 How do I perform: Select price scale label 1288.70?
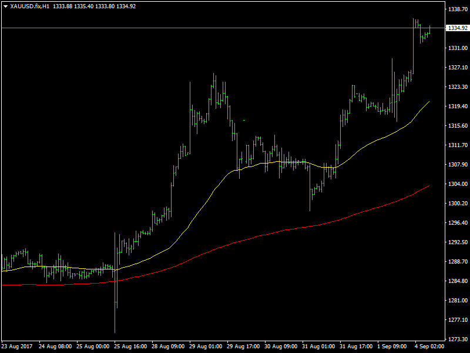[458, 262]
